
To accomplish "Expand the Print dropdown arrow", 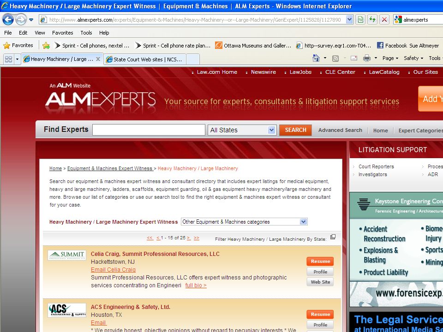I will (x=376, y=58).
